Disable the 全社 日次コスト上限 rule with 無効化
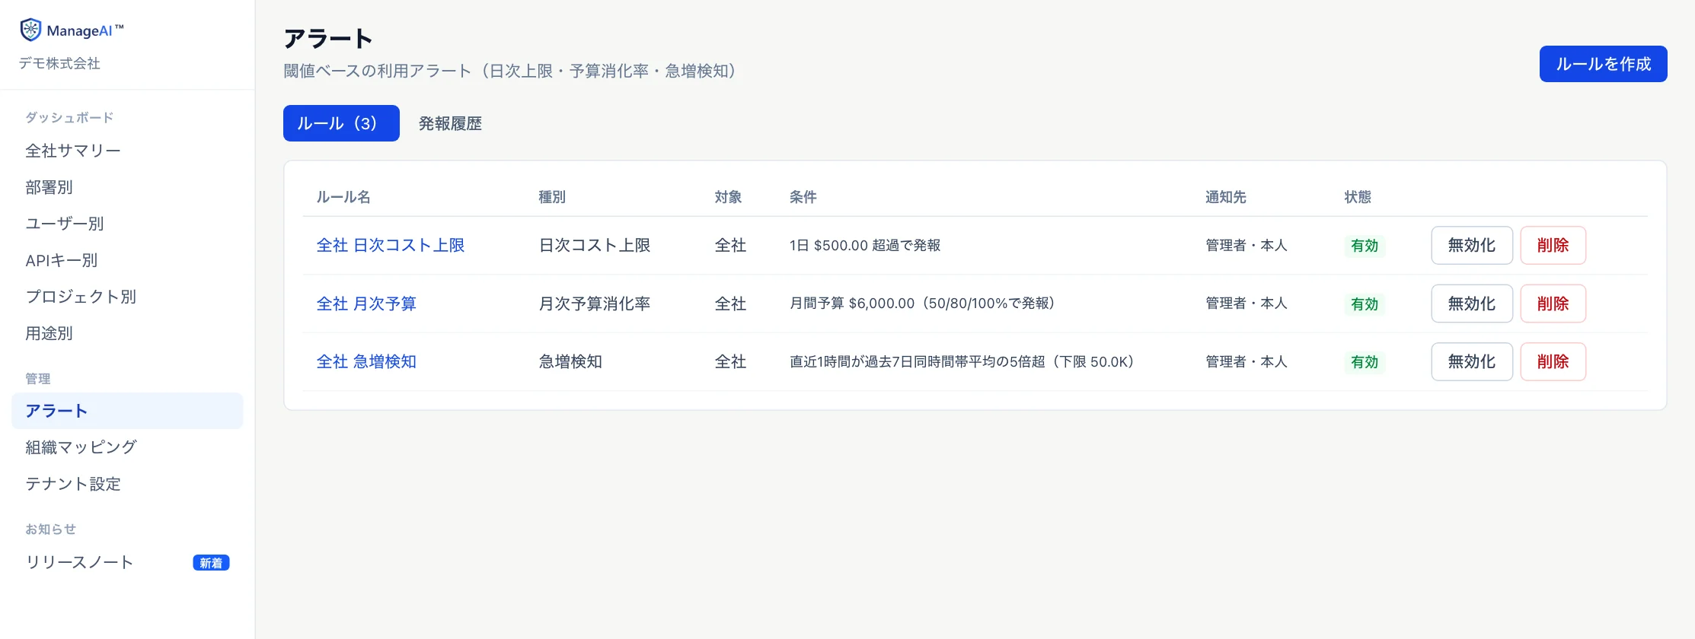 pyautogui.click(x=1472, y=245)
